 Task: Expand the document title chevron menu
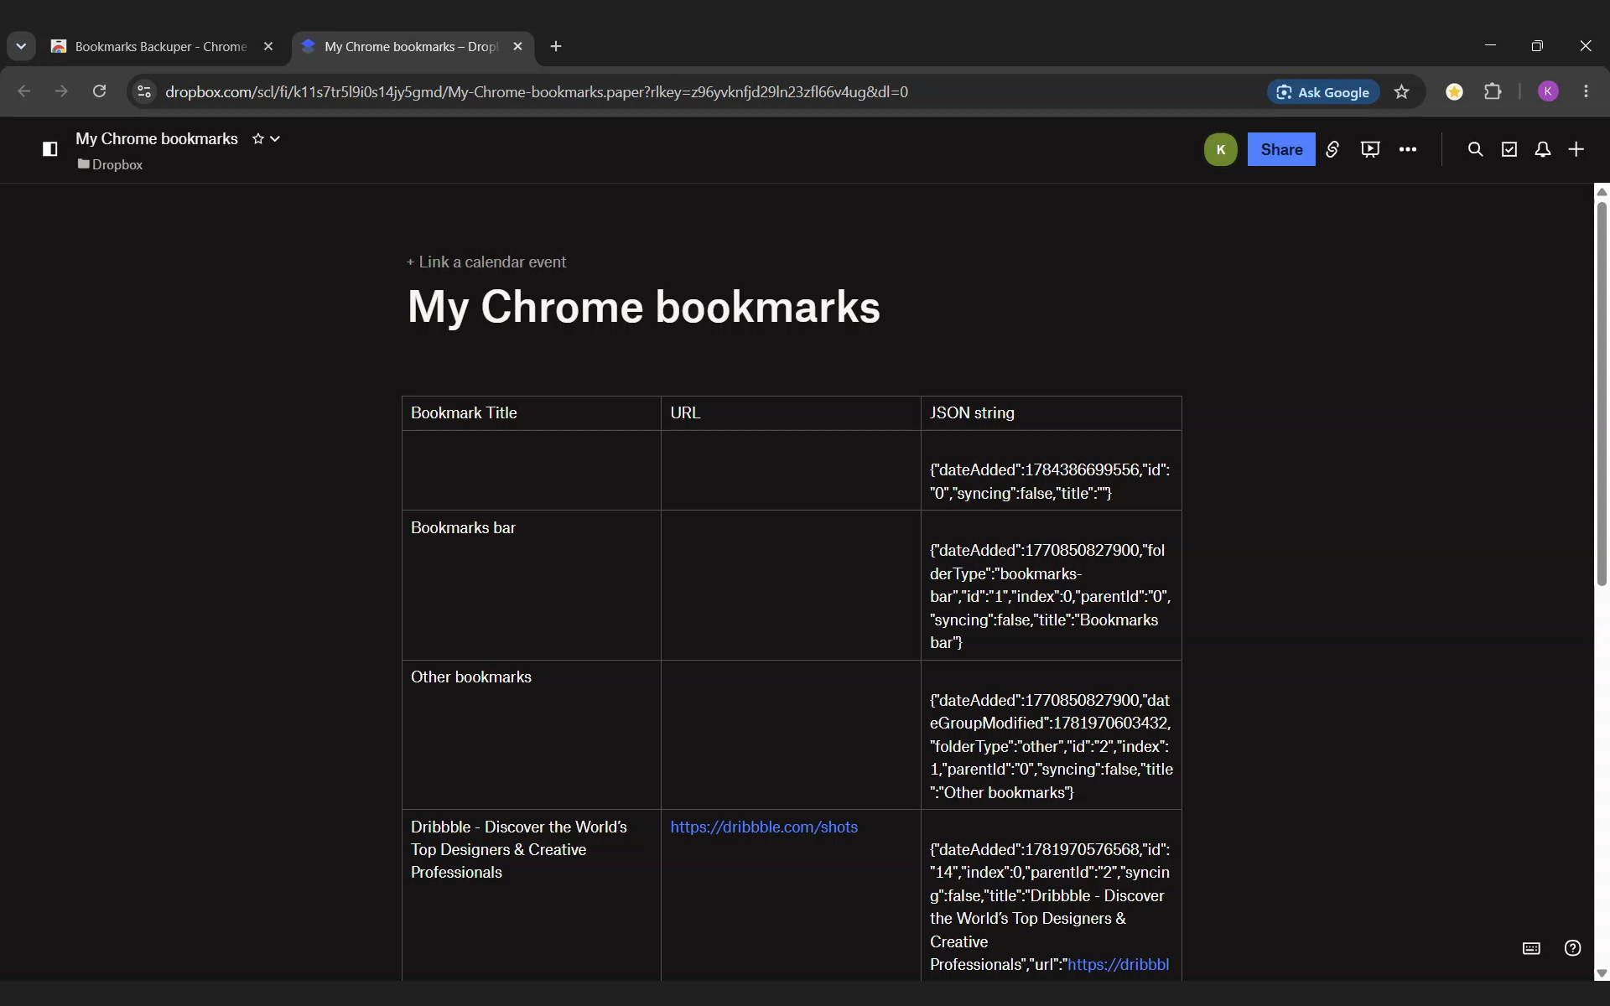point(275,139)
